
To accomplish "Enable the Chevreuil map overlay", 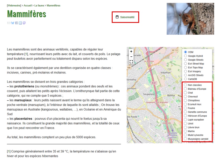I will (185, 97).
